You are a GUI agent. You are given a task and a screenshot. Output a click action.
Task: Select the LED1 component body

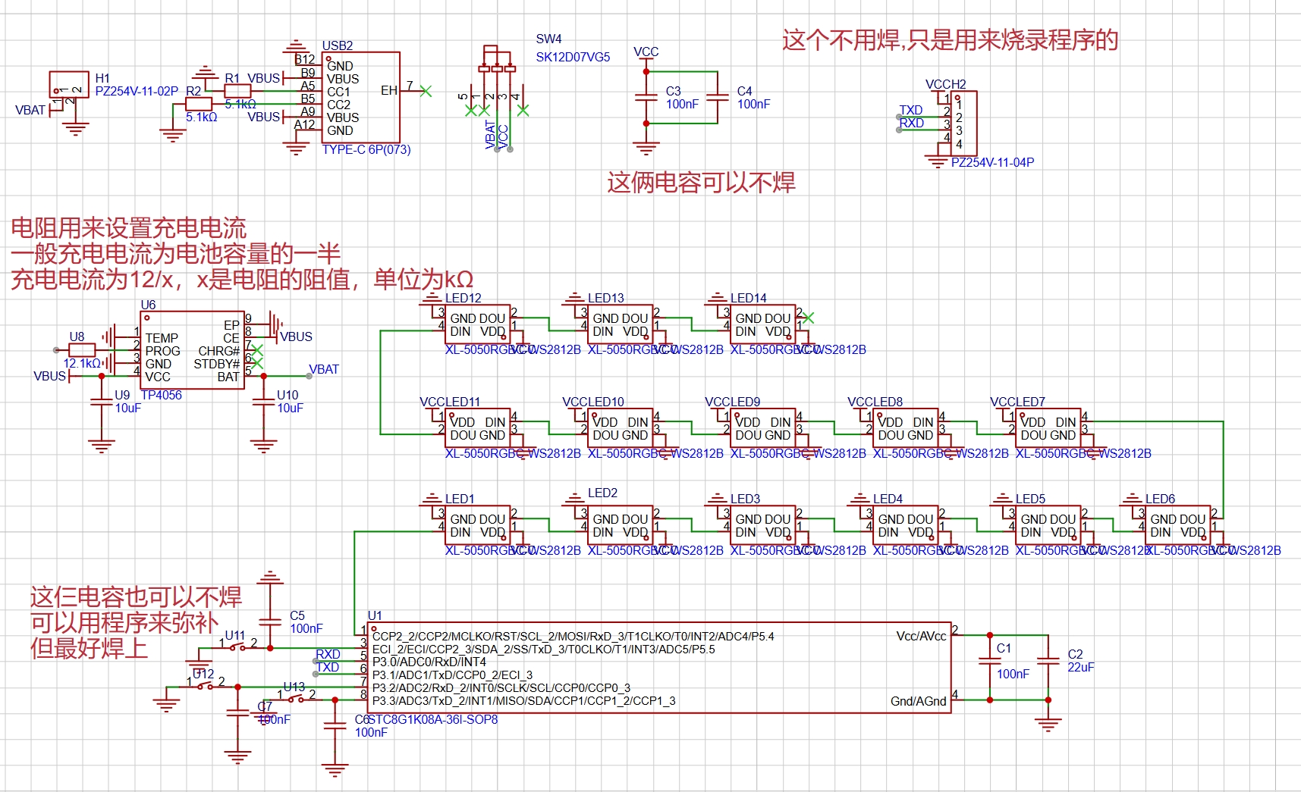pos(477,525)
